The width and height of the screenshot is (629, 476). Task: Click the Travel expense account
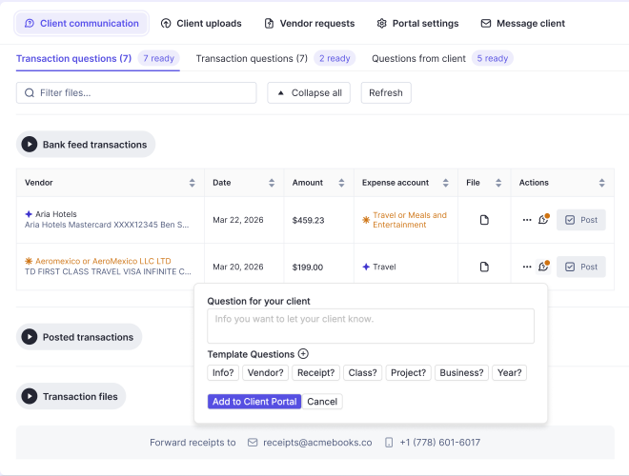tap(384, 267)
